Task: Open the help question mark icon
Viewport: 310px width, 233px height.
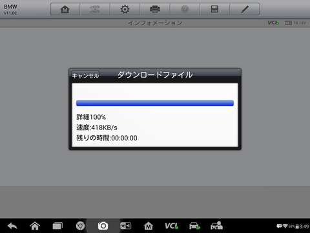Action: point(185,9)
